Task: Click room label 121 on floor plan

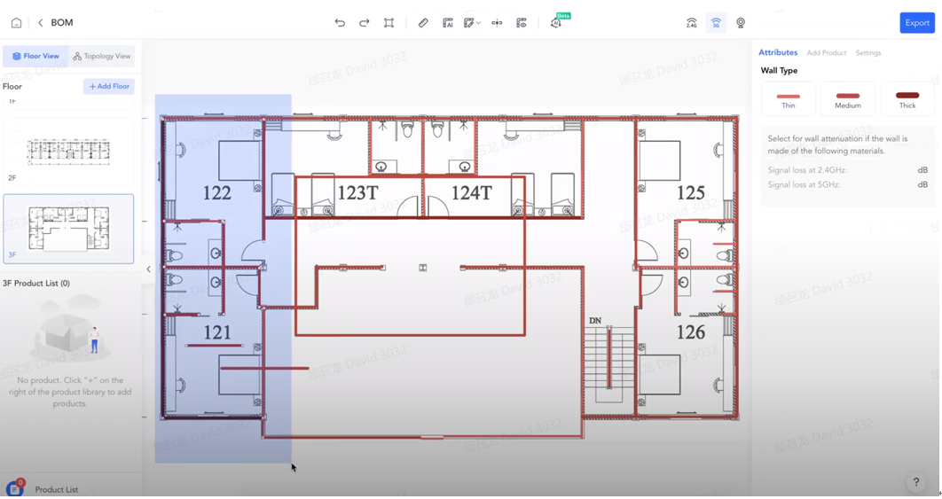Action: [217, 332]
